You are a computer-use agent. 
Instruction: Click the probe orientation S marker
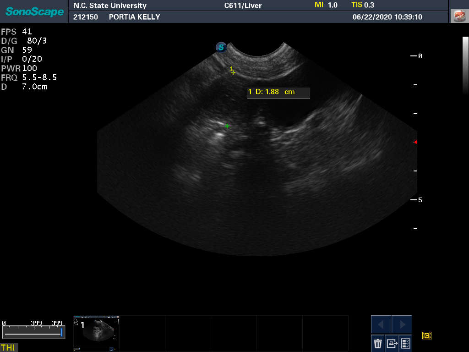click(x=222, y=47)
